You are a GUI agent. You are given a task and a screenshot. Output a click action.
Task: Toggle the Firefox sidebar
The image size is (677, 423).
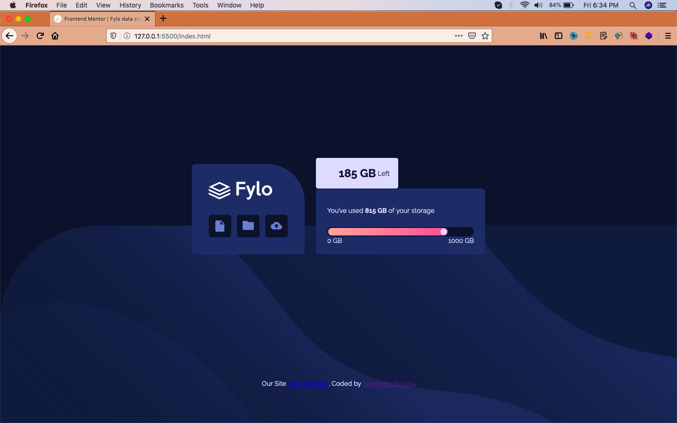click(x=559, y=36)
